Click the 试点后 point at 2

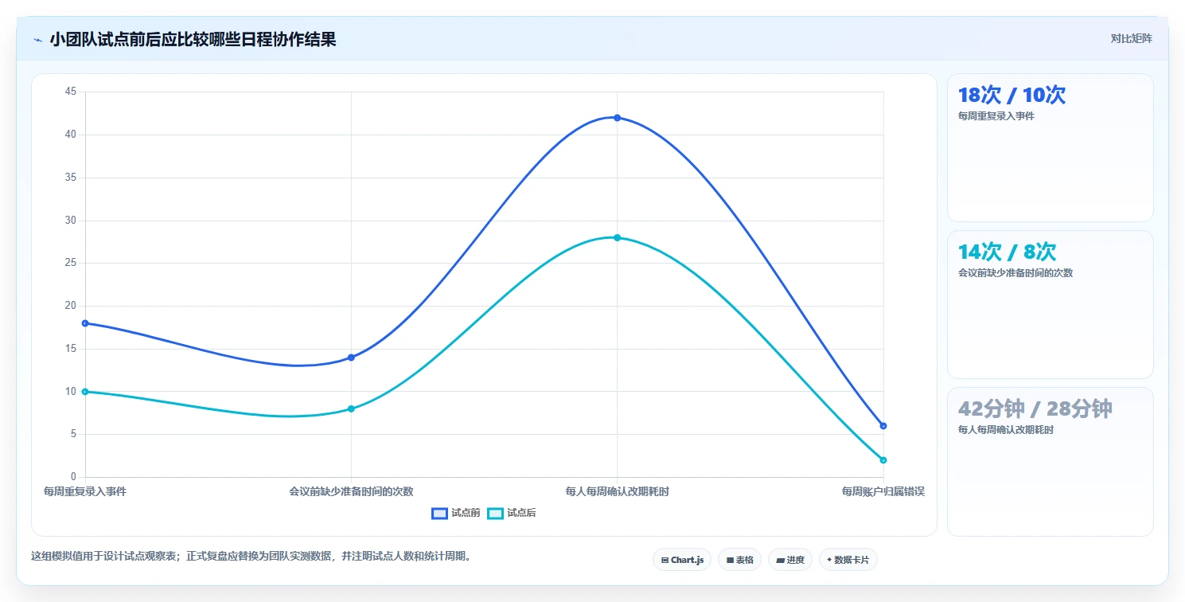[883, 460]
